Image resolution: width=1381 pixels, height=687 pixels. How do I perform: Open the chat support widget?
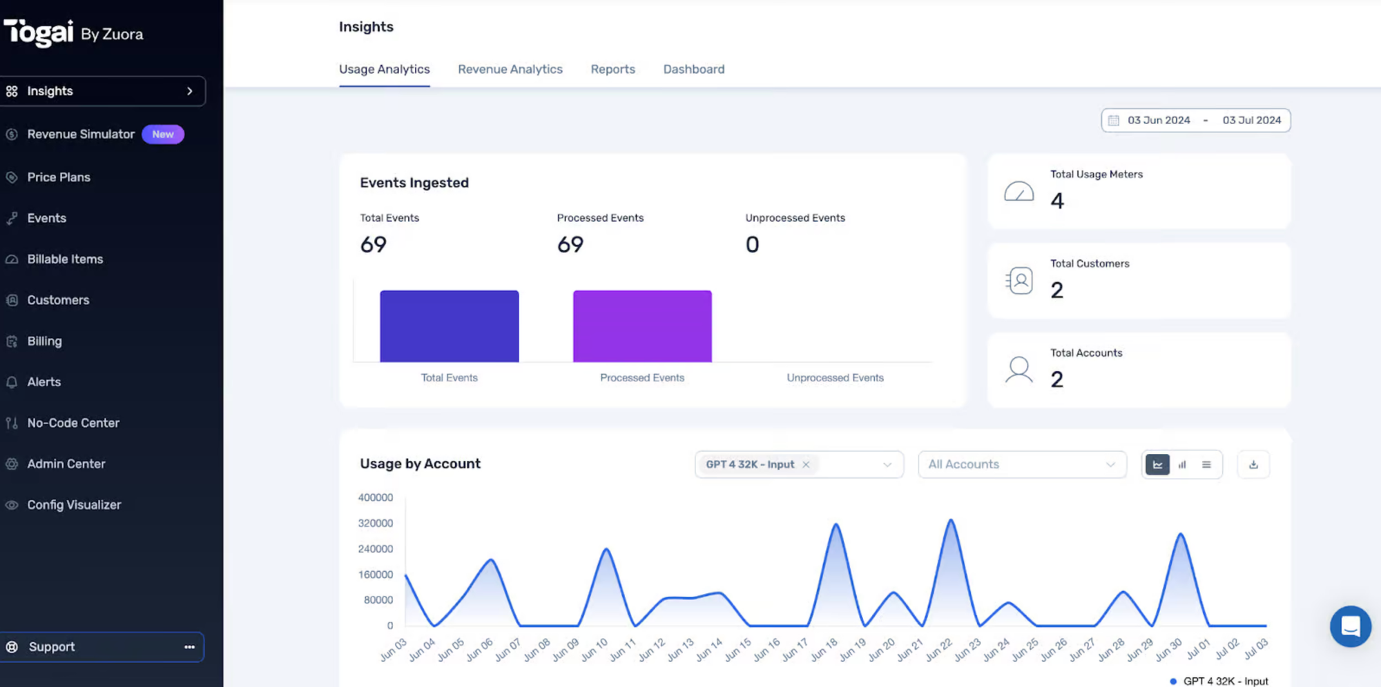1350,626
